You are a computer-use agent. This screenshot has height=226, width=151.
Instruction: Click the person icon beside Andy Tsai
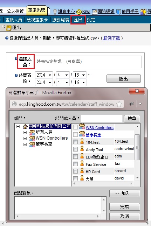[82, 149]
